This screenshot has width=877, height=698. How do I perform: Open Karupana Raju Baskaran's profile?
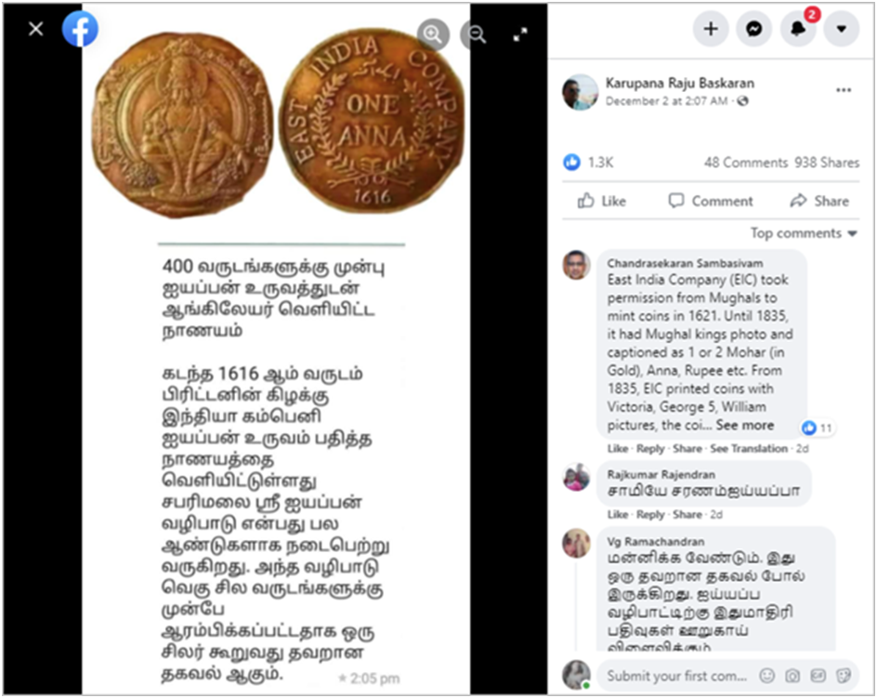click(679, 84)
